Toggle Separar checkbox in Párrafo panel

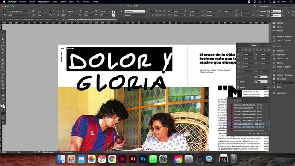(x=238, y=87)
